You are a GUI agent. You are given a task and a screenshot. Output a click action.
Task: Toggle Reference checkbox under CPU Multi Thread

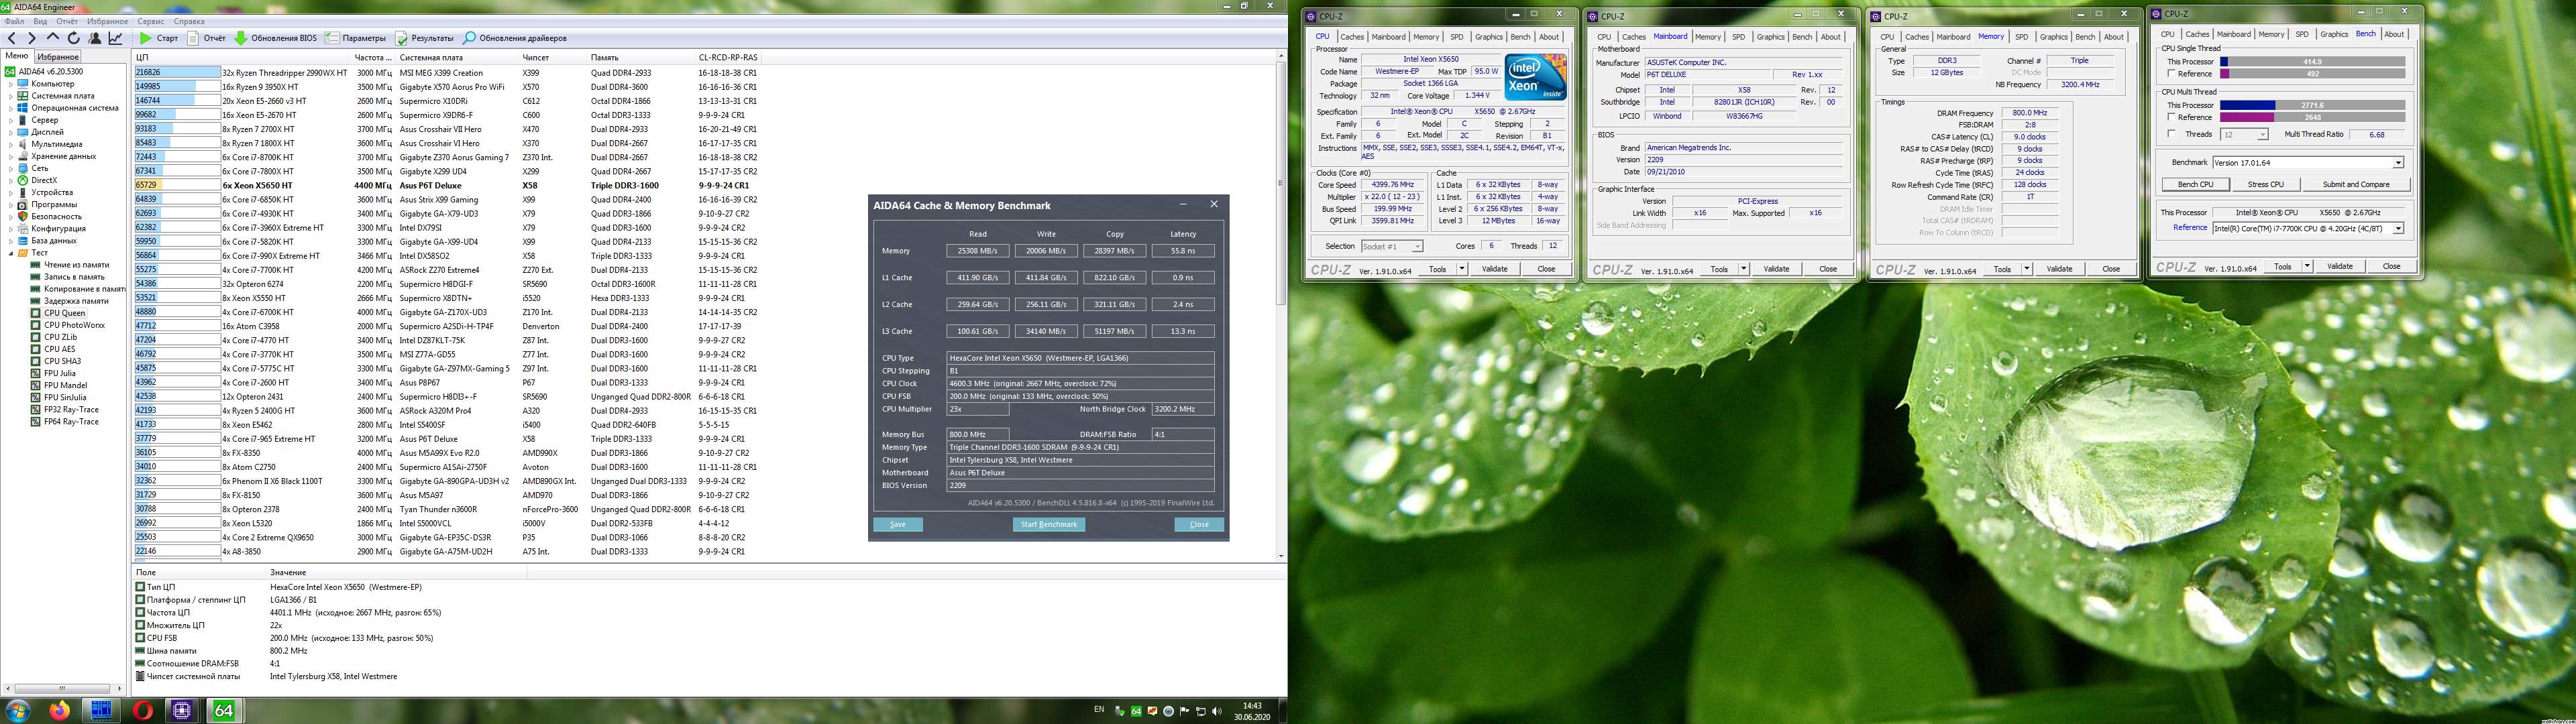coord(2171,117)
